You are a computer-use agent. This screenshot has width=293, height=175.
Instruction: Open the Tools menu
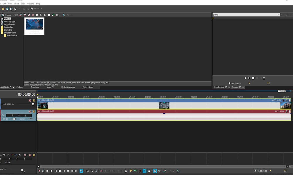(23, 3)
